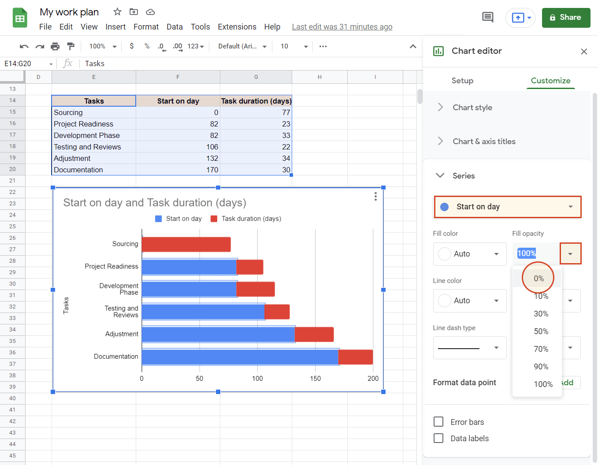Enable the Data labels checkbox
The height and width of the screenshot is (465, 598).
[438, 438]
